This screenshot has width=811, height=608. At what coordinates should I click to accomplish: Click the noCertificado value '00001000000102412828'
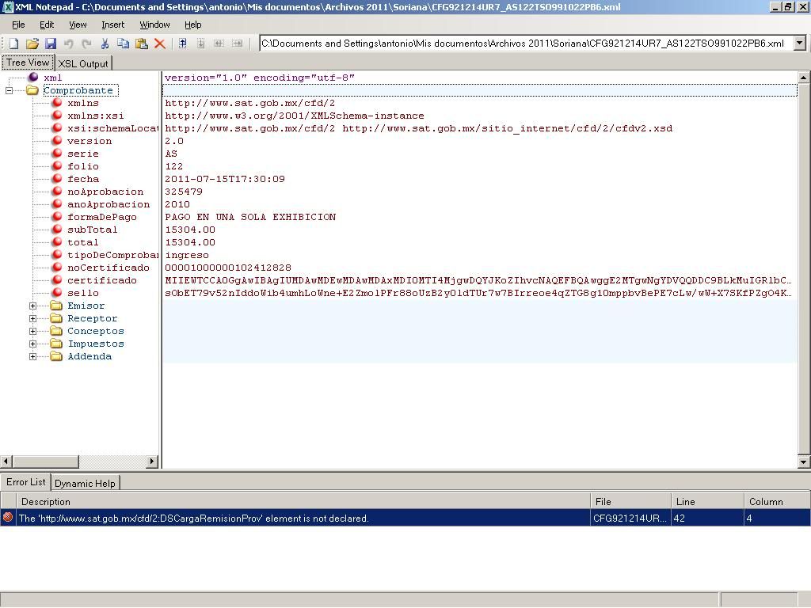228,268
